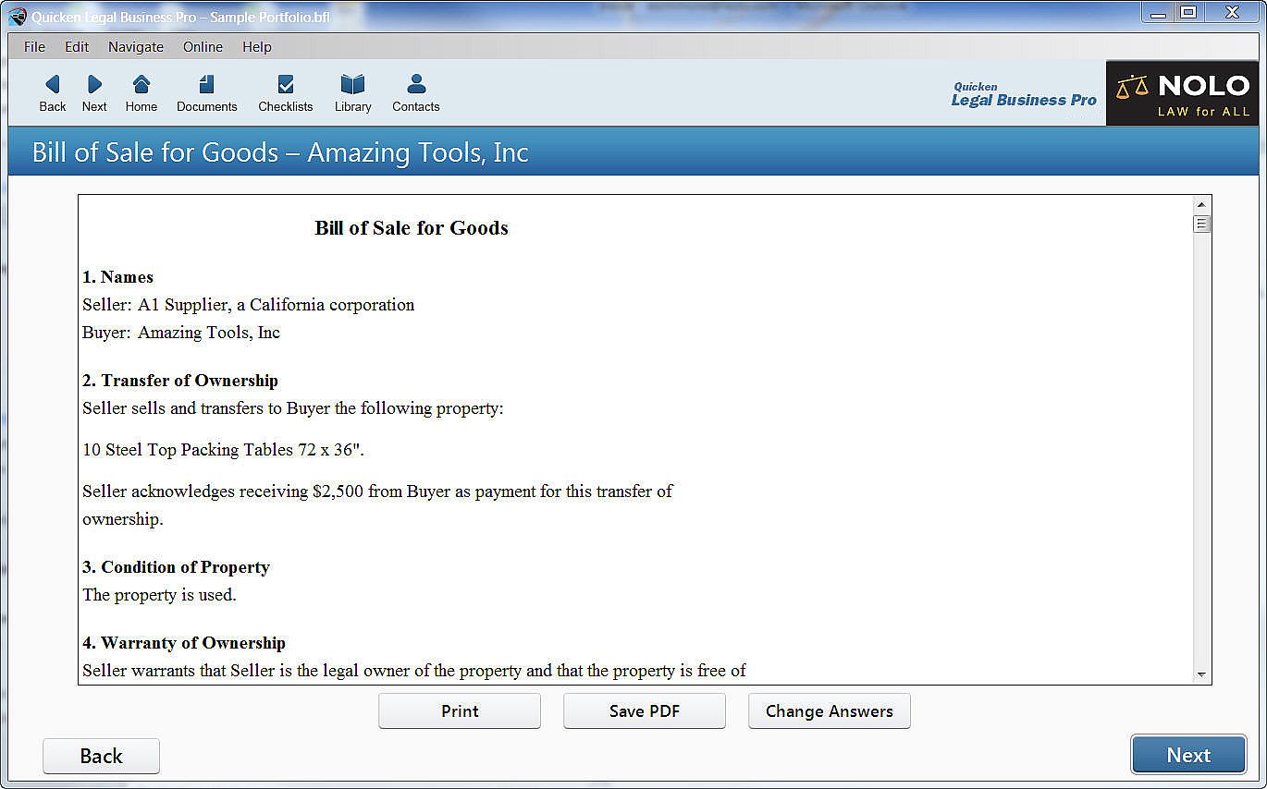This screenshot has width=1267, height=789.
Task: Close the Quicken Legal Business Pro window
Action: pos(1232,12)
